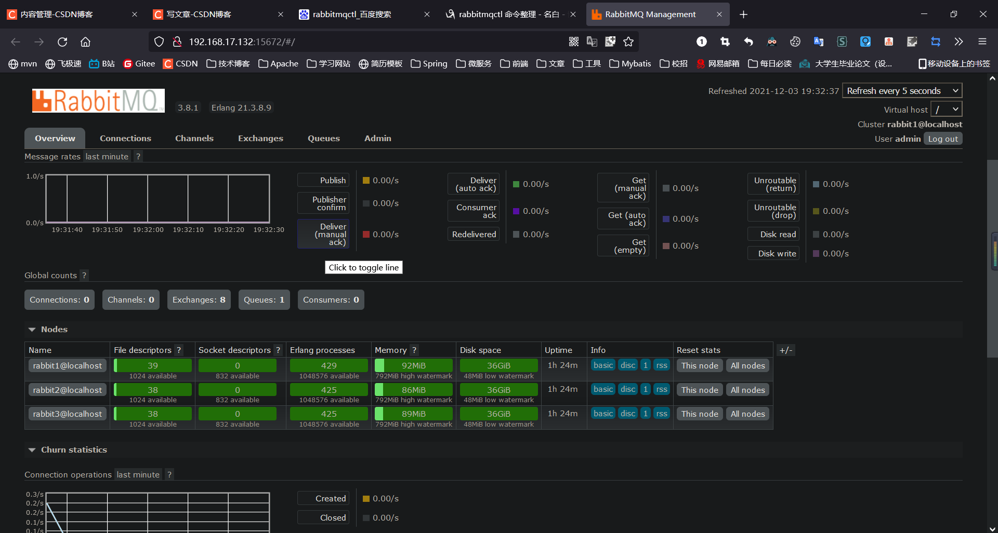Click rabbit1 memory 92MiB bar
Image resolution: width=998 pixels, height=533 pixels.
pos(414,365)
